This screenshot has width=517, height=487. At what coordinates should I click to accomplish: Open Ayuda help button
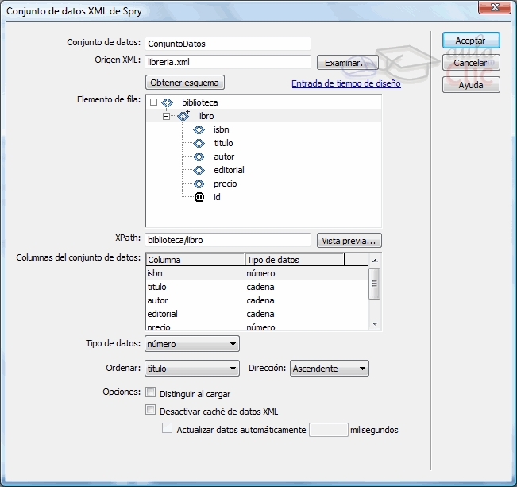pyautogui.click(x=471, y=85)
